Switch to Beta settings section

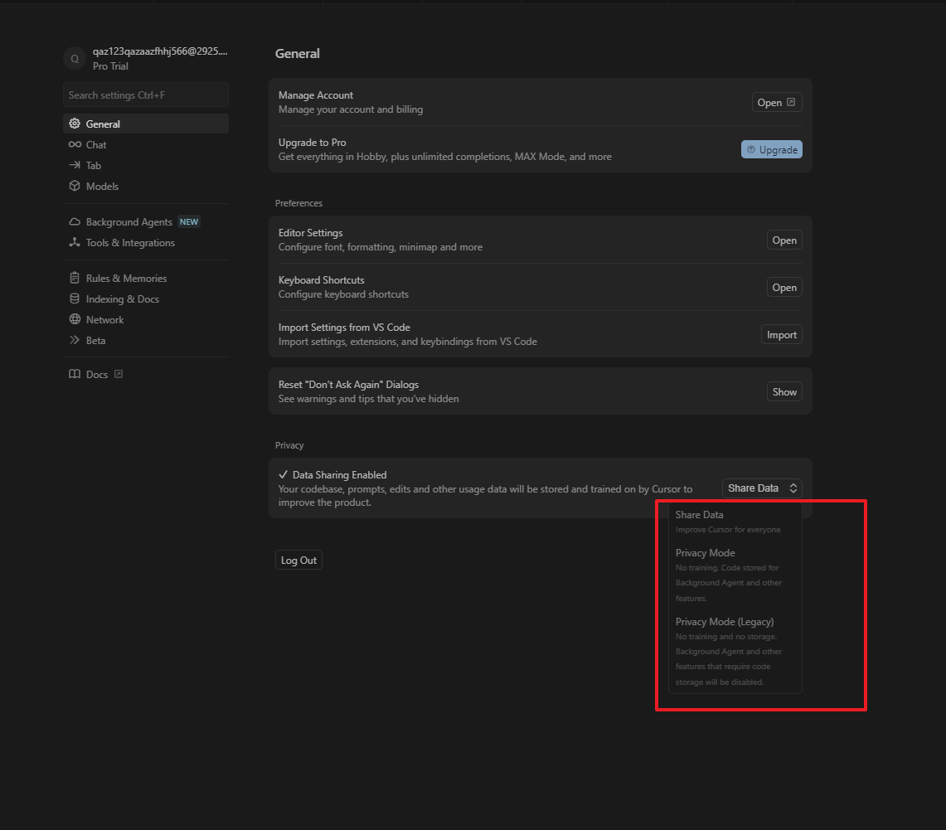pyautogui.click(x=145, y=340)
